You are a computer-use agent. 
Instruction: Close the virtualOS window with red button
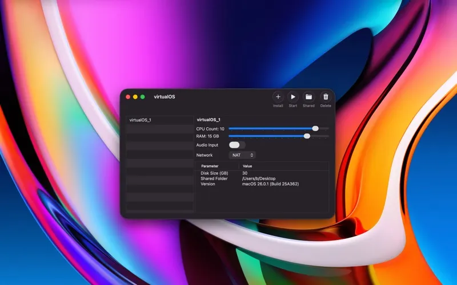tap(128, 97)
